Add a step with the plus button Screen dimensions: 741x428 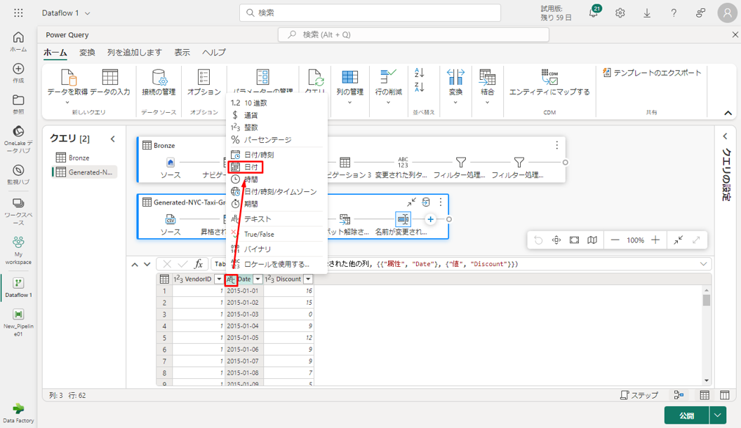pos(431,219)
